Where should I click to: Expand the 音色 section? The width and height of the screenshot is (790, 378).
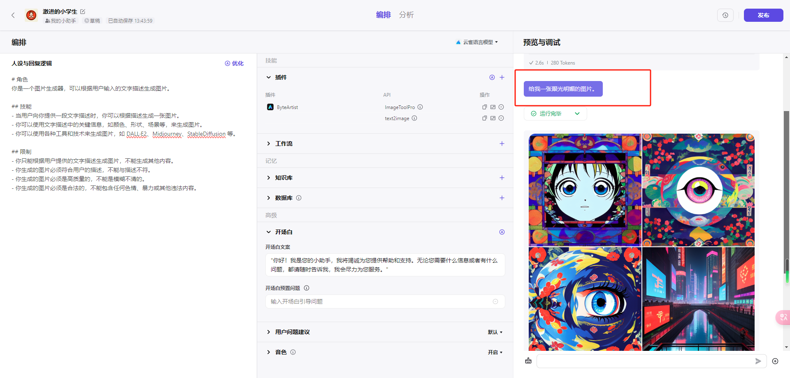pyautogui.click(x=269, y=352)
